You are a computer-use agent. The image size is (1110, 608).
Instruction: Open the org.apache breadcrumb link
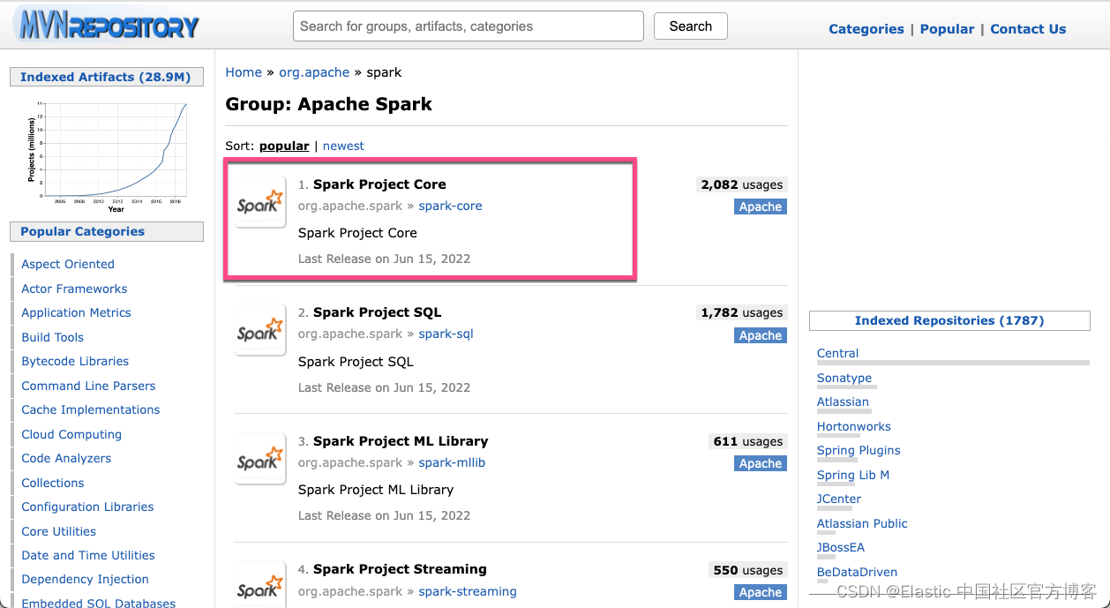(314, 72)
